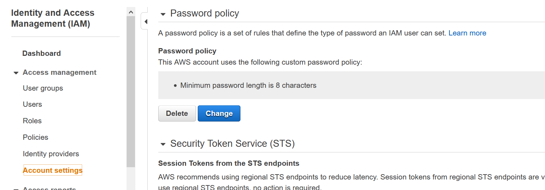Select Account settings in the navigation

pyautogui.click(x=53, y=170)
